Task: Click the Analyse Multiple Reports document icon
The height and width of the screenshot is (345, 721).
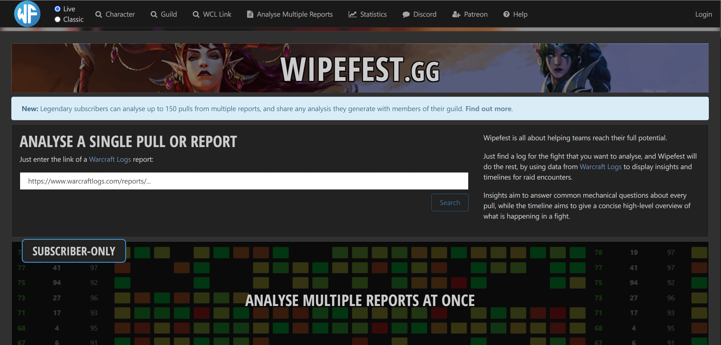Action: (x=250, y=14)
